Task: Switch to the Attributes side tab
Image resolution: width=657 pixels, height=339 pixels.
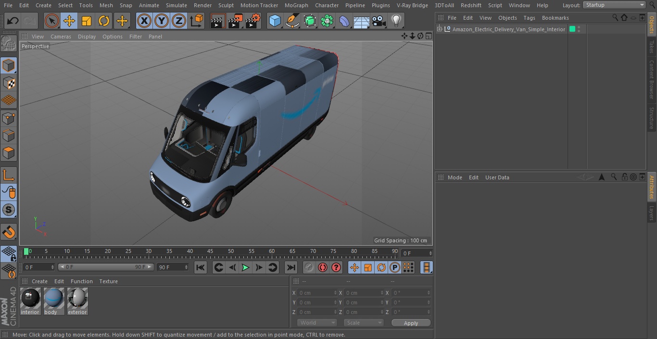Action: pos(652,187)
